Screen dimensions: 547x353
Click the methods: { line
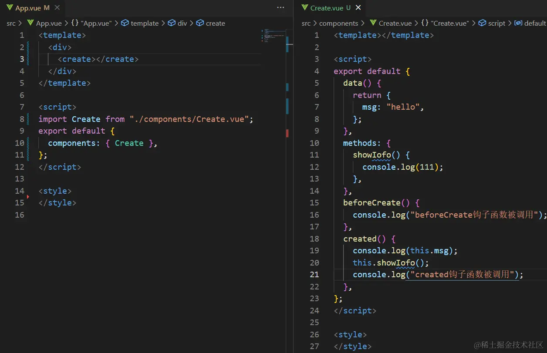point(367,143)
